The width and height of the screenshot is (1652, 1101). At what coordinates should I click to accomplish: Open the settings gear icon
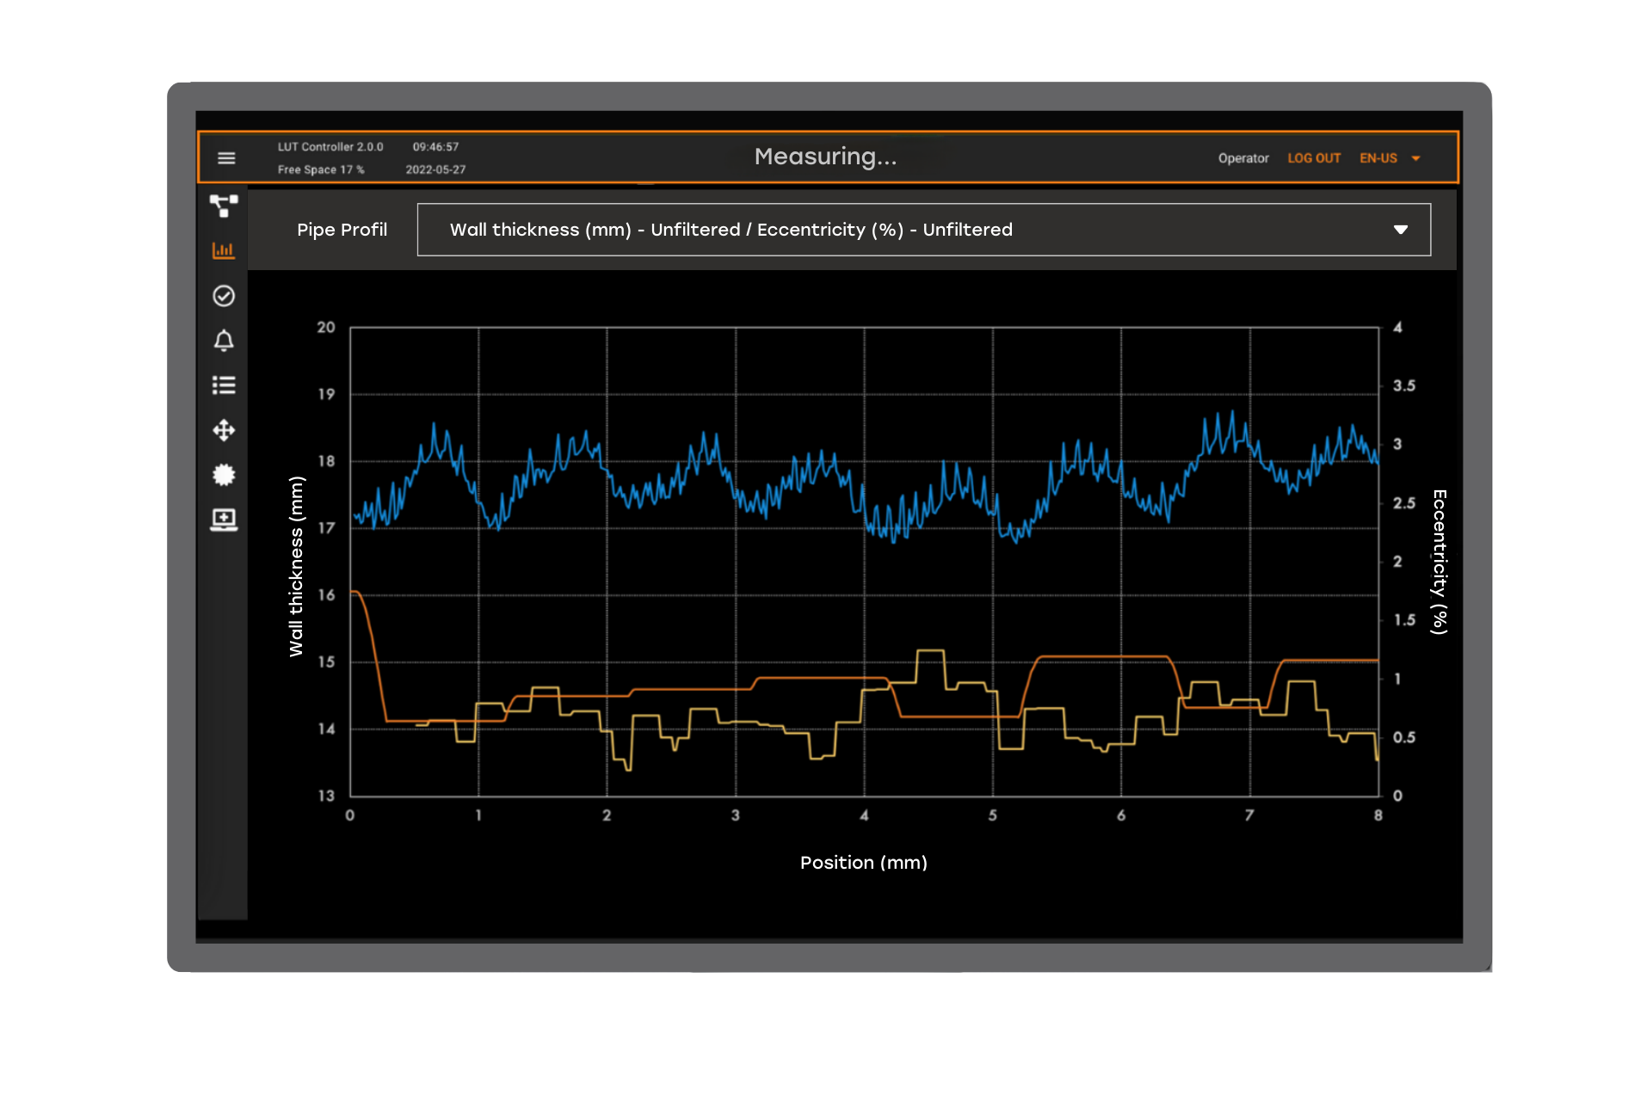point(224,475)
